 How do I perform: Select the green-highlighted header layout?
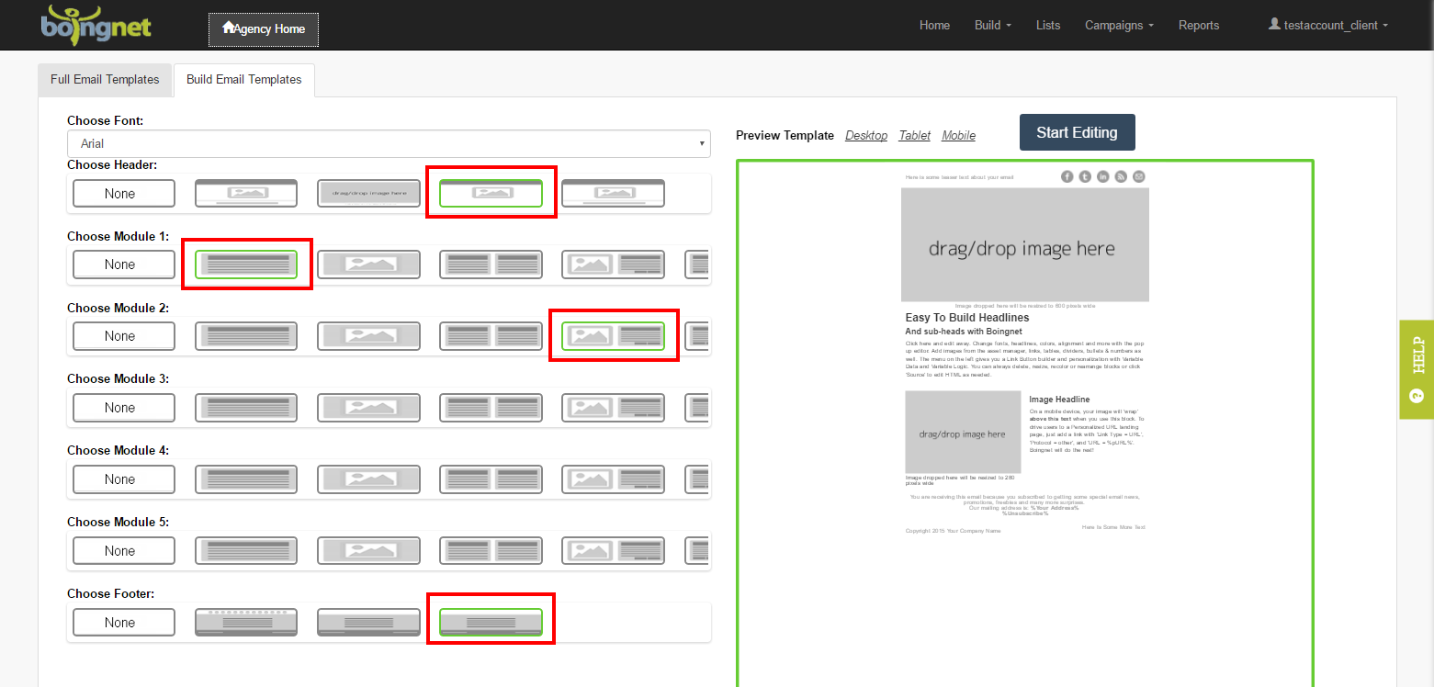pos(491,194)
